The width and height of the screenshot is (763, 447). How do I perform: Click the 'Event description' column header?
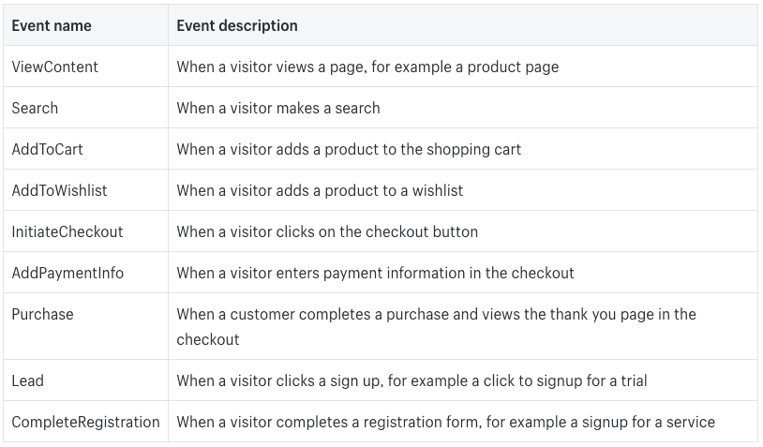click(237, 25)
